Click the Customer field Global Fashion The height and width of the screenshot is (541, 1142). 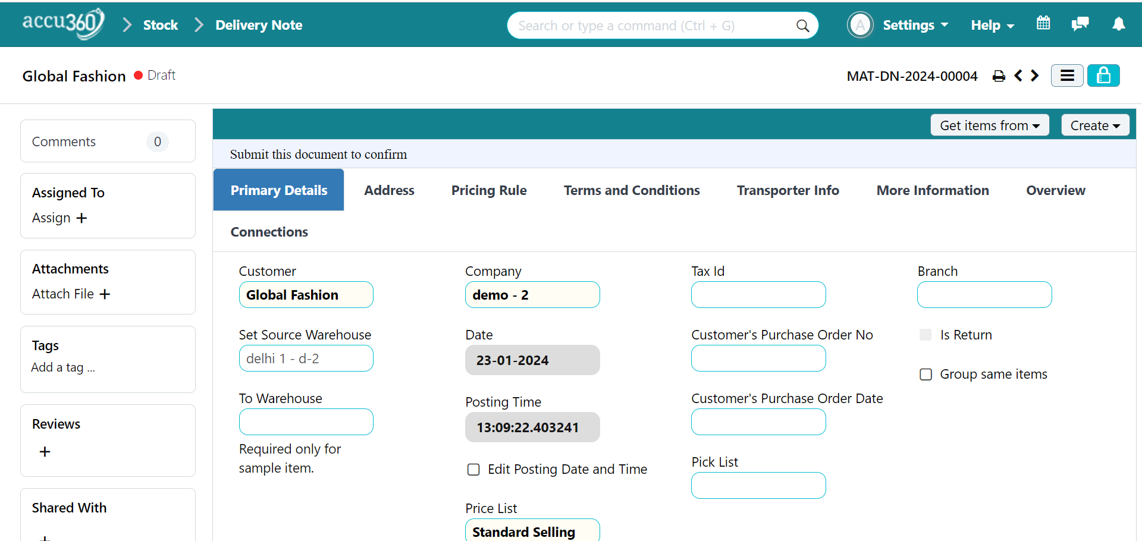[306, 295]
